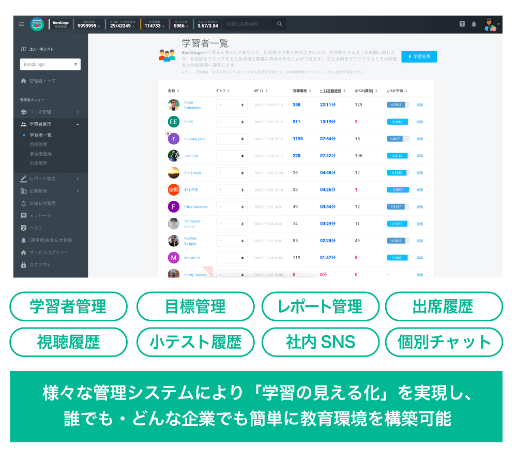Click the search magnifier icon
This screenshot has width=517, height=460.
[x=280, y=24]
